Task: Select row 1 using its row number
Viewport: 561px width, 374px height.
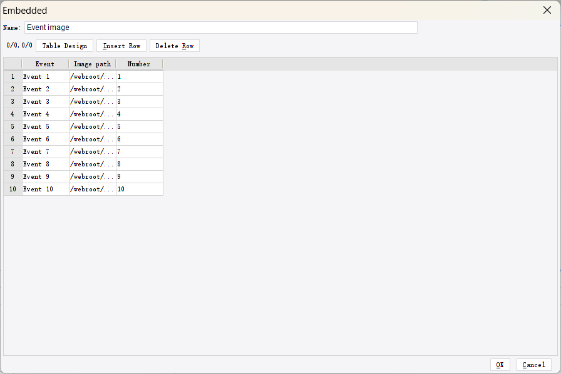Action: pos(12,76)
